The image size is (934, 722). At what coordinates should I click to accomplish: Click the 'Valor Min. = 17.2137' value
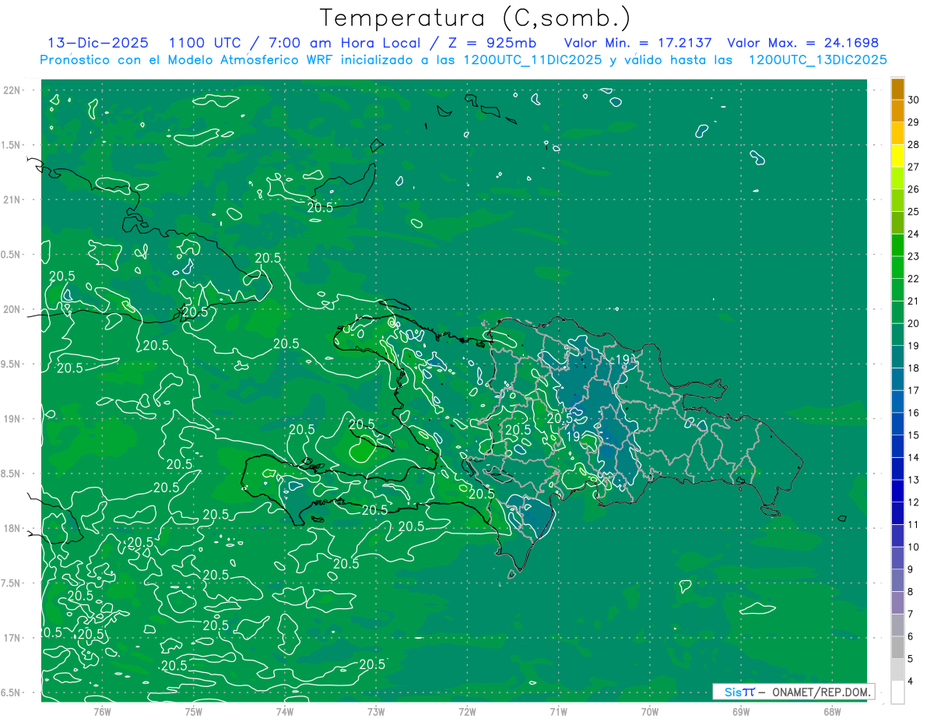[x=637, y=43]
